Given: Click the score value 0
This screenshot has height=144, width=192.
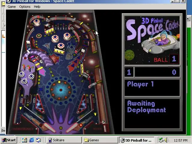Looking at the screenshot, I should point(174,72).
